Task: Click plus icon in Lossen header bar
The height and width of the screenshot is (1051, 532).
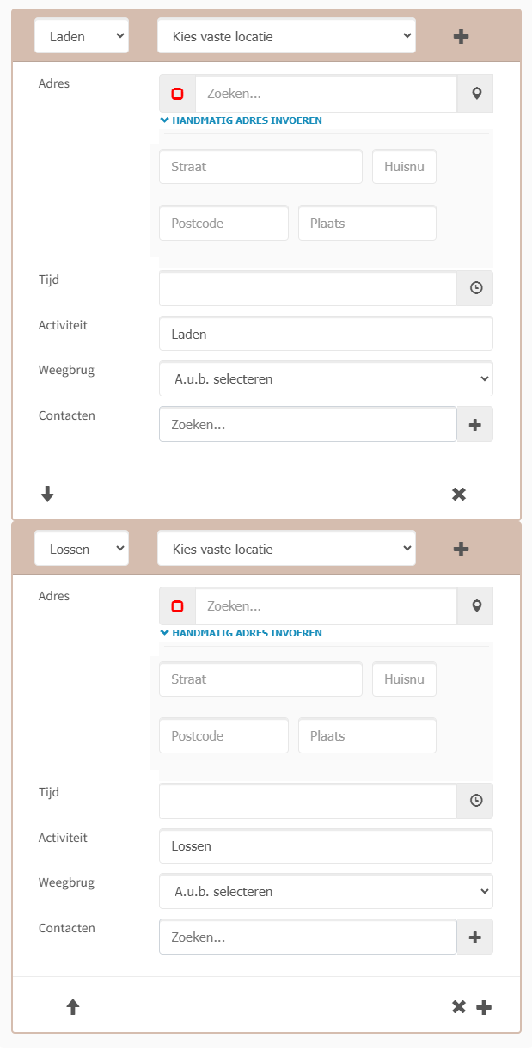Action: [x=461, y=549]
